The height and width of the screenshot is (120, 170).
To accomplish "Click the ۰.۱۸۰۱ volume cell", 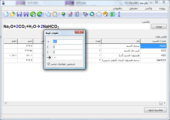I will (x=11, y=55).
